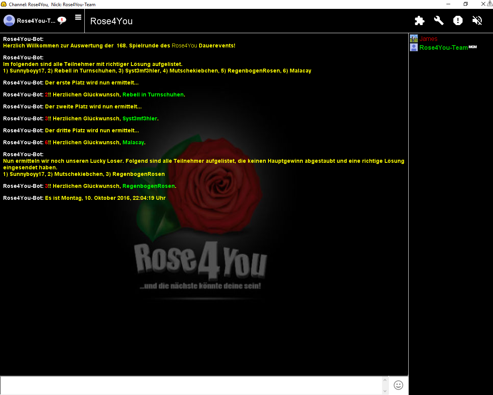Viewport: 493px width, 395px height.
Task: Click the exclamation mark report icon
Action: 458,21
